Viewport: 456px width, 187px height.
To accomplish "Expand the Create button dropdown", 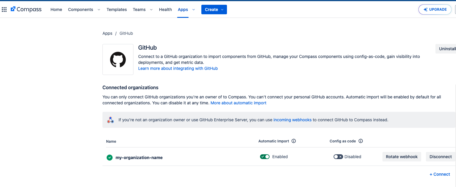I will click(222, 9).
